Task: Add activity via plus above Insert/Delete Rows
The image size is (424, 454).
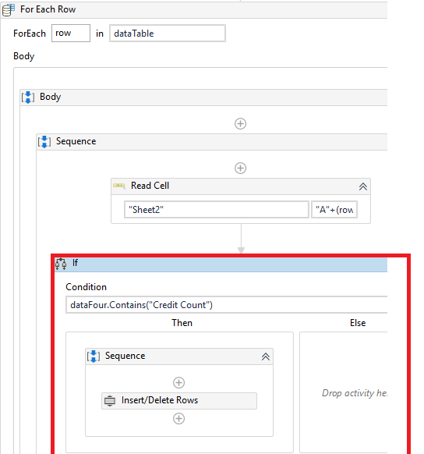Action: (178, 383)
